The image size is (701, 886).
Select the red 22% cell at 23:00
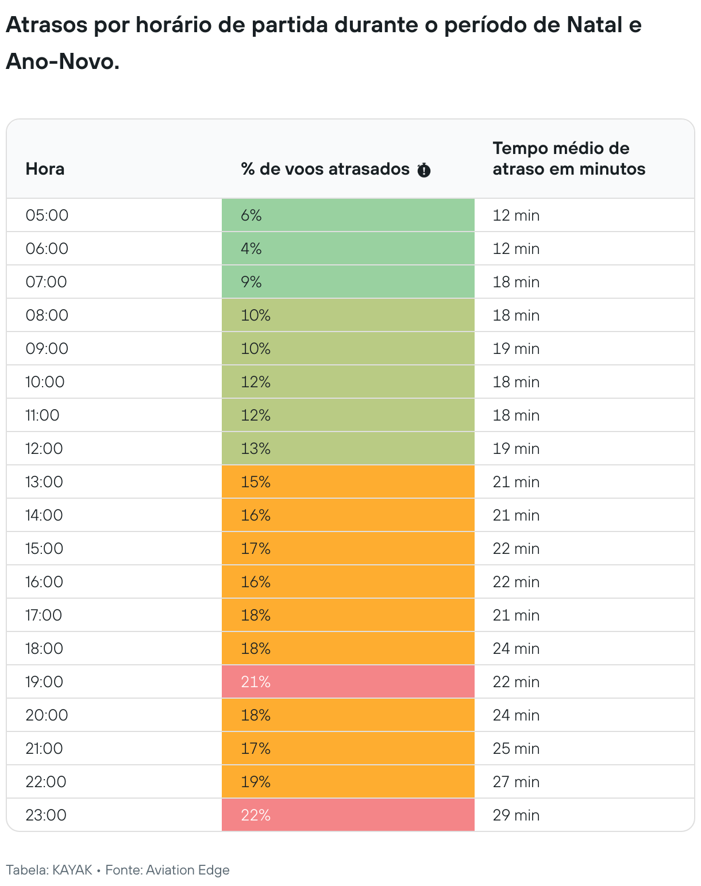(x=348, y=815)
